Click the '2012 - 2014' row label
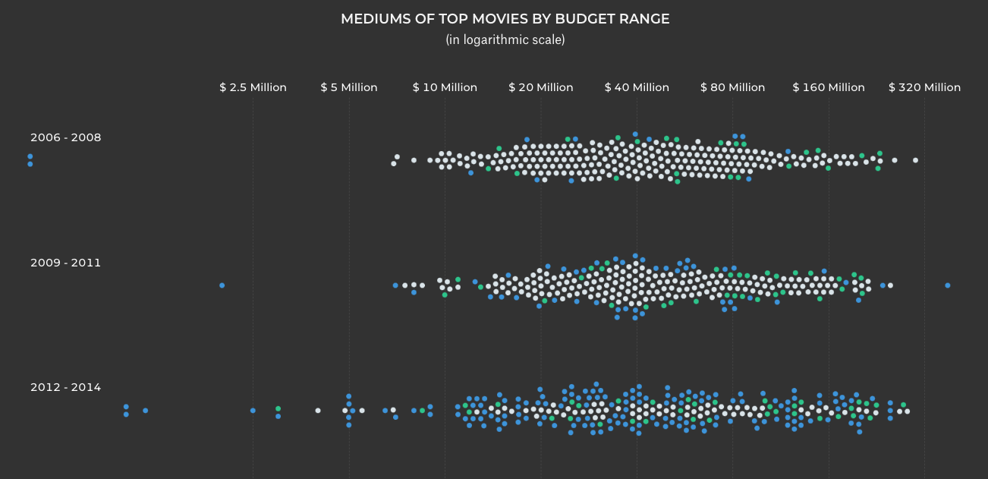The image size is (988, 479). pos(65,387)
